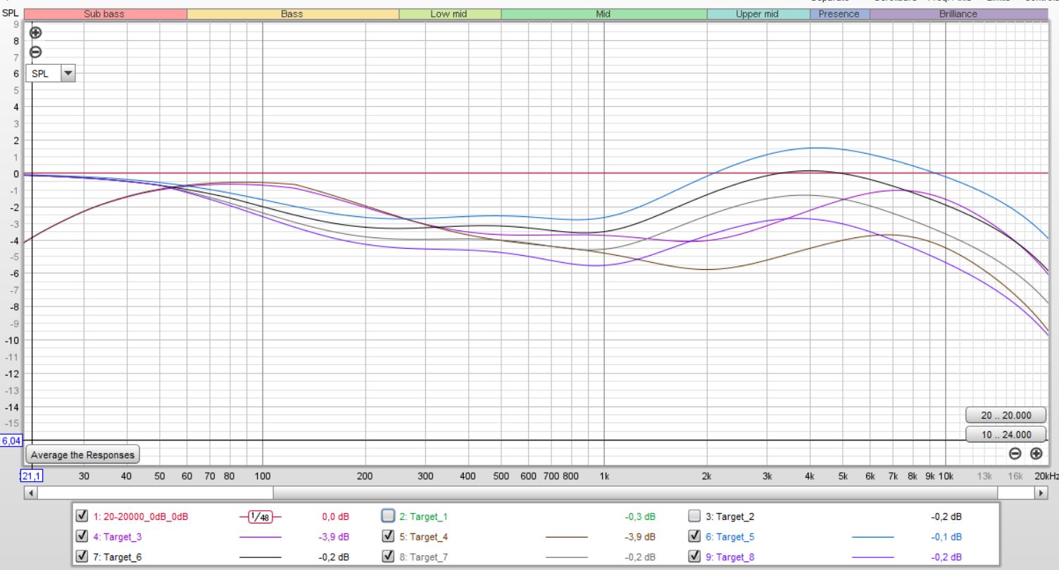The width and height of the screenshot is (1059, 570).
Task: Click the Target_5 blue line sample
Action: tap(872, 537)
